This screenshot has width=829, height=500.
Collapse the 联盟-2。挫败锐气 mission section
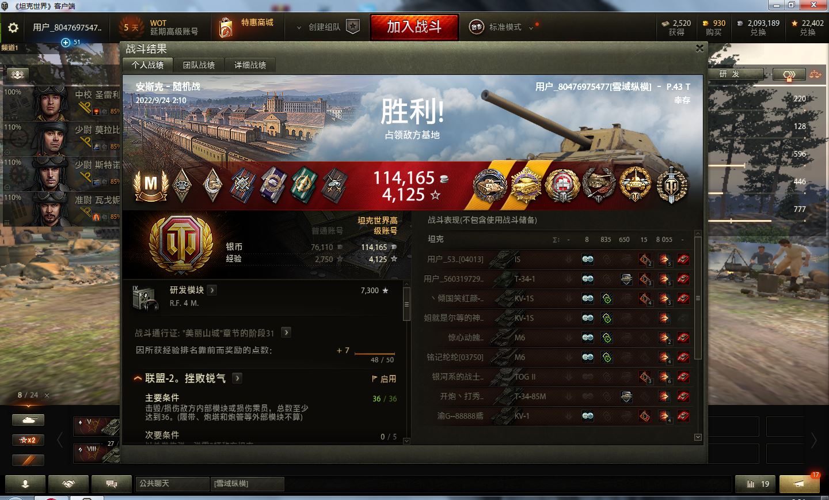138,378
